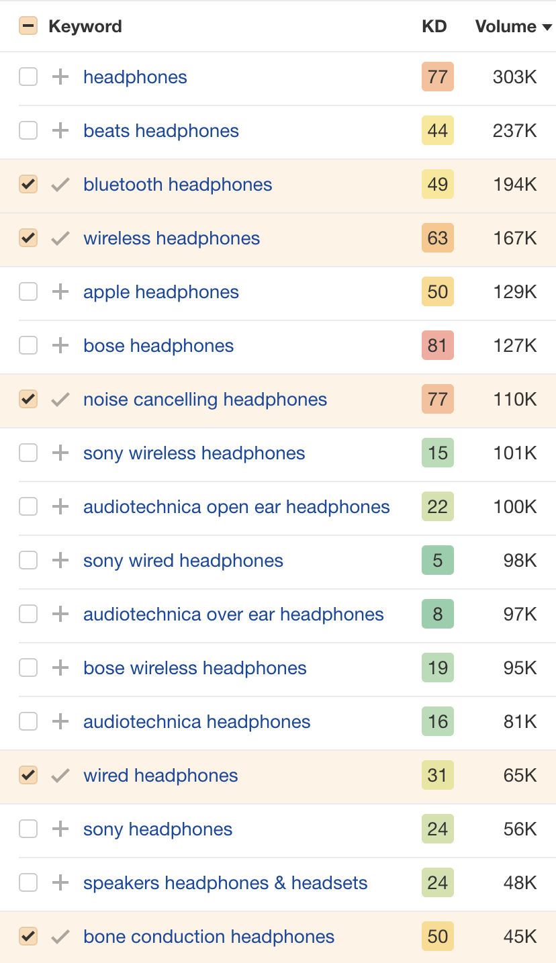Click the Keyword column header

tap(85, 26)
